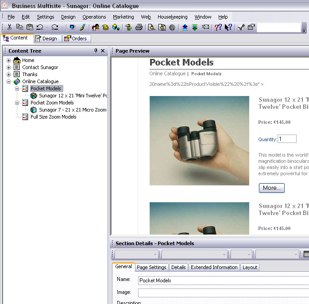Viewport: 309px width, 304px height.
Task: Open the Page Settings tab
Action: coord(151,267)
